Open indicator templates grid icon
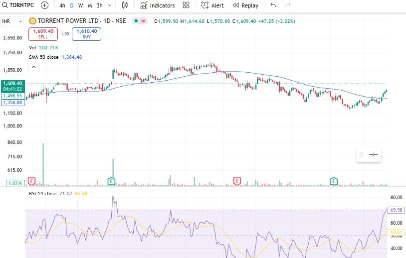Image resolution: width=406 pixels, height=258 pixels. coord(186,5)
